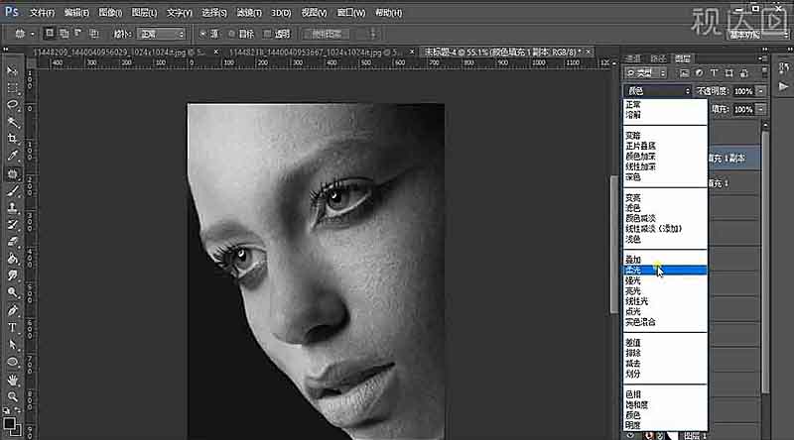The image size is (794, 440).
Task: Filter layers by type (T) icon
Action: (x=714, y=73)
